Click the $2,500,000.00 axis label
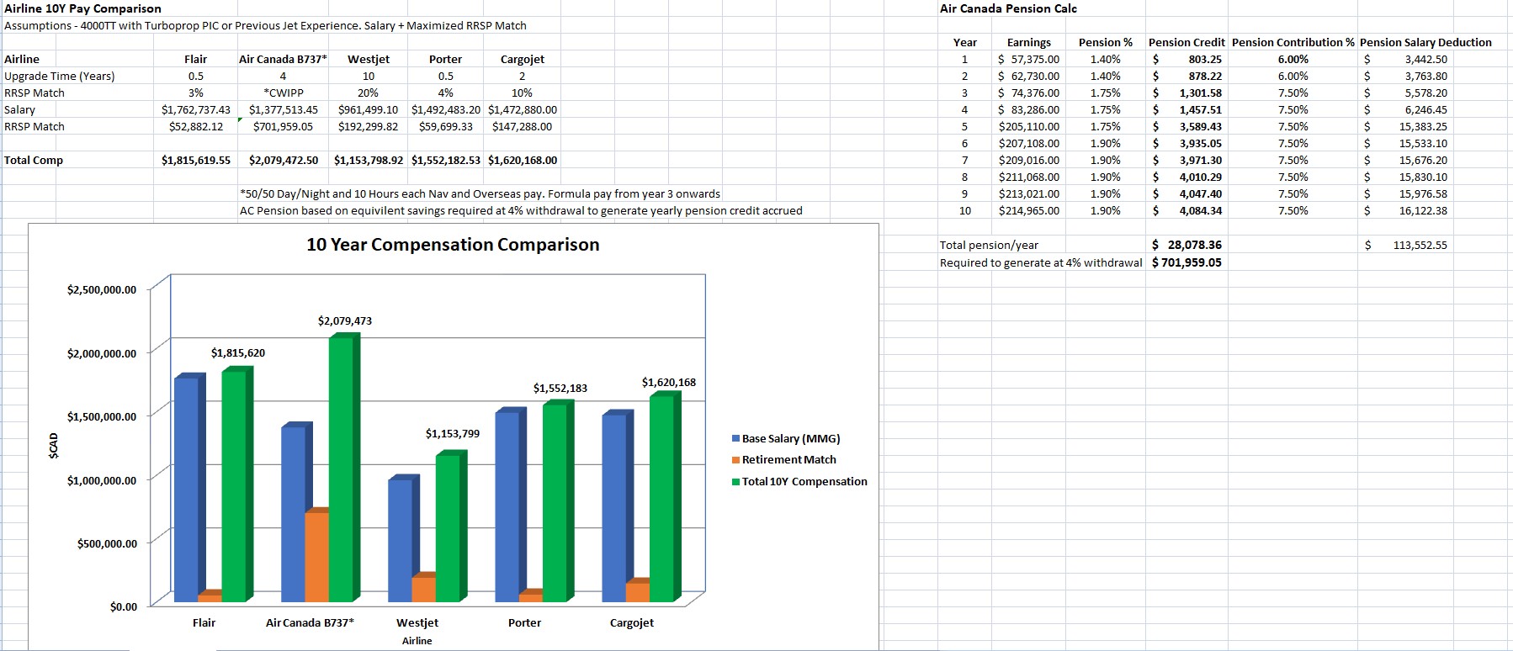This screenshot has height=651, width=1513. click(x=101, y=290)
